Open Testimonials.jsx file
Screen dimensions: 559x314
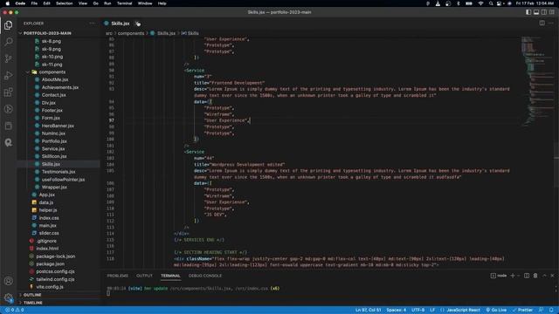point(59,172)
